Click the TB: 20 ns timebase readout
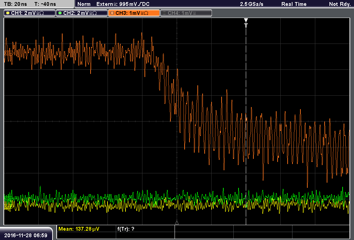This screenshot has width=354, height=240. [x=15, y=4]
